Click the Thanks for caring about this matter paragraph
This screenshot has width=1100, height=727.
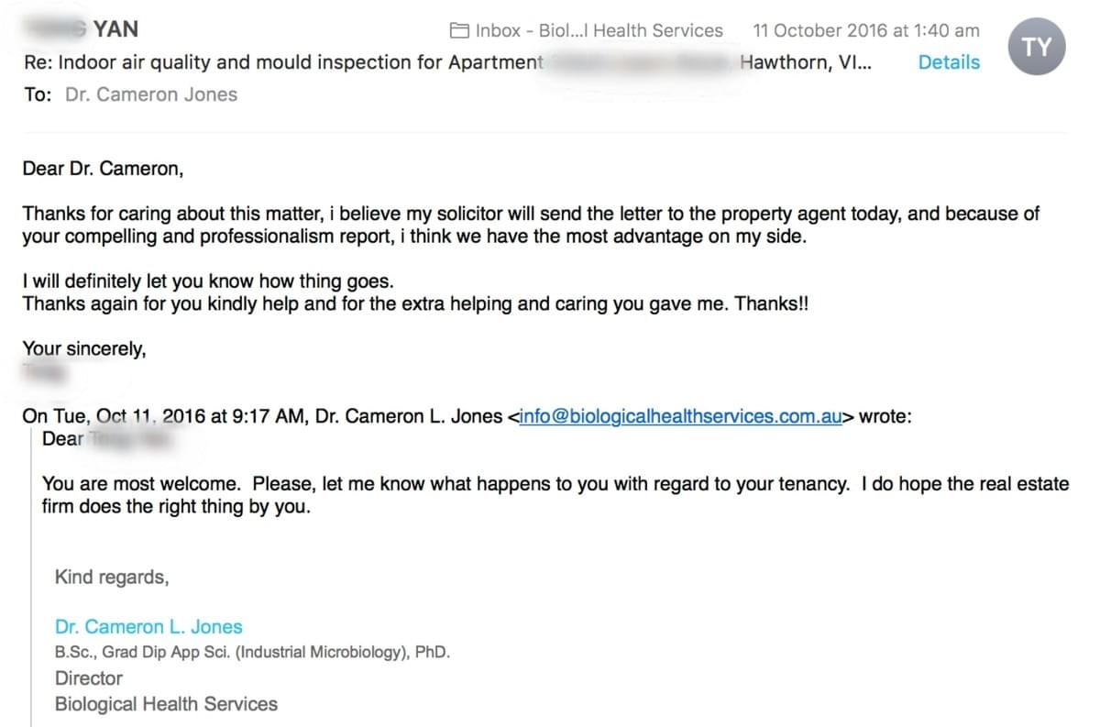(x=531, y=226)
